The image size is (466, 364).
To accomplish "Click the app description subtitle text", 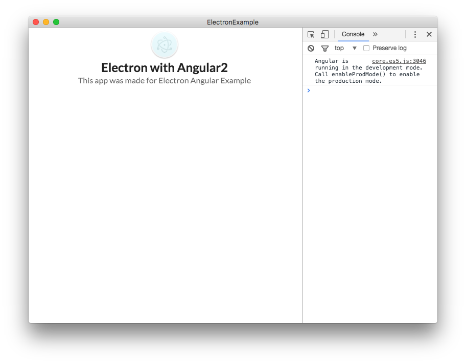I will click(x=165, y=81).
